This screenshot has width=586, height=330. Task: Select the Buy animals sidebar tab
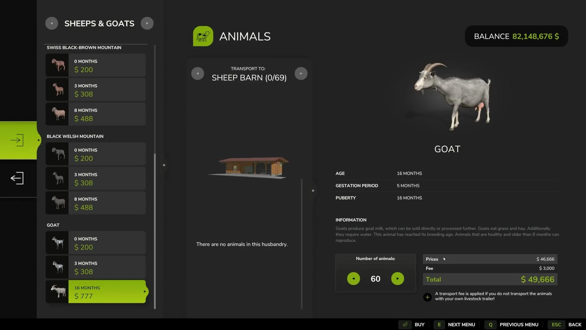pos(18,140)
